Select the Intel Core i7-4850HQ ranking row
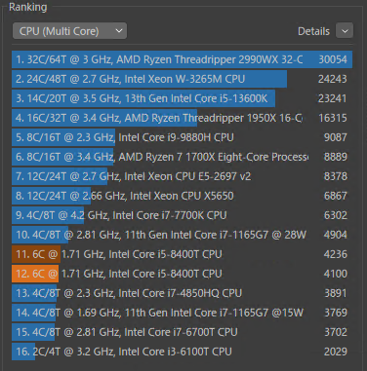 (x=182, y=293)
